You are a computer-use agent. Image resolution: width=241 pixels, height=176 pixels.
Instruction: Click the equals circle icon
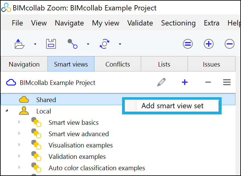point(188,44)
